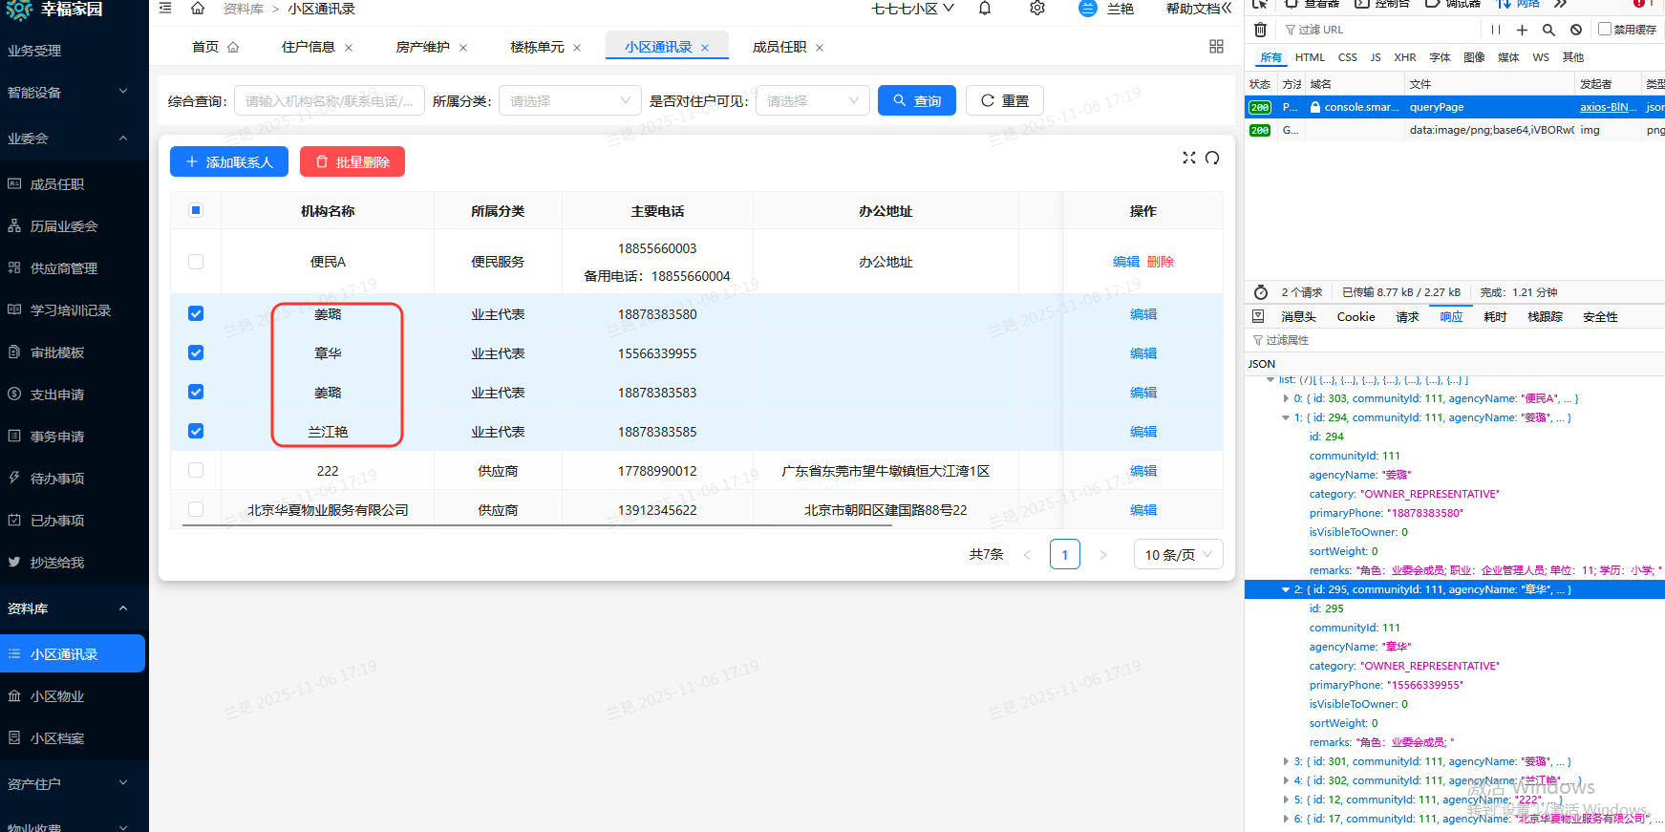Screen dimensions: 1665x832
Task: Open the tab grid layout icon
Action: click(1216, 47)
